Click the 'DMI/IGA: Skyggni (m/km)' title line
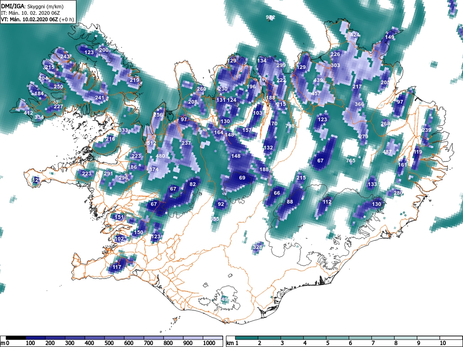Viewport: 463px width, 347px height. (x=32, y=6)
